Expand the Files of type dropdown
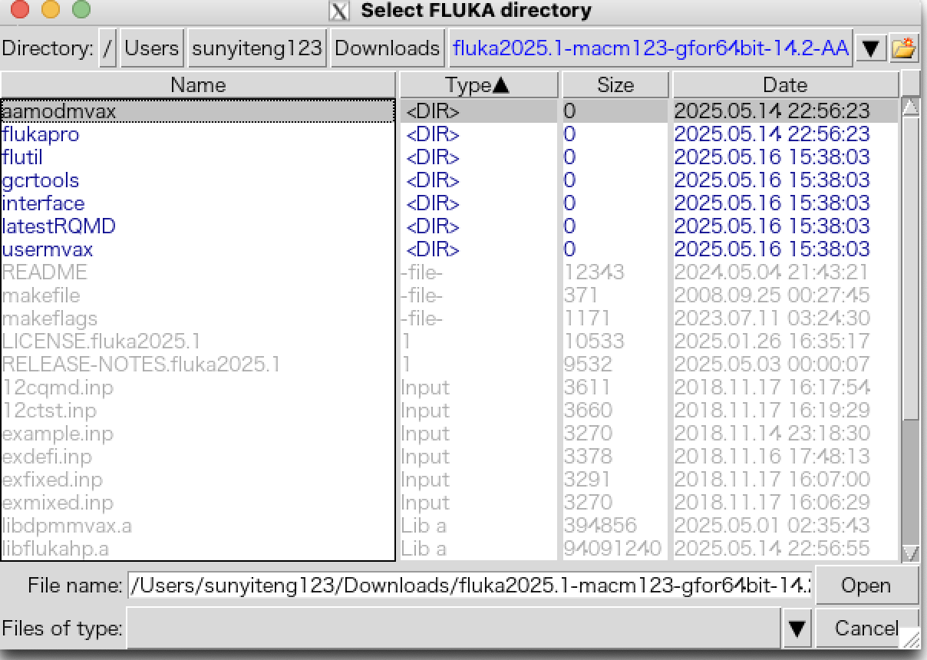The height and width of the screenshot is (660, 927). 797,629
